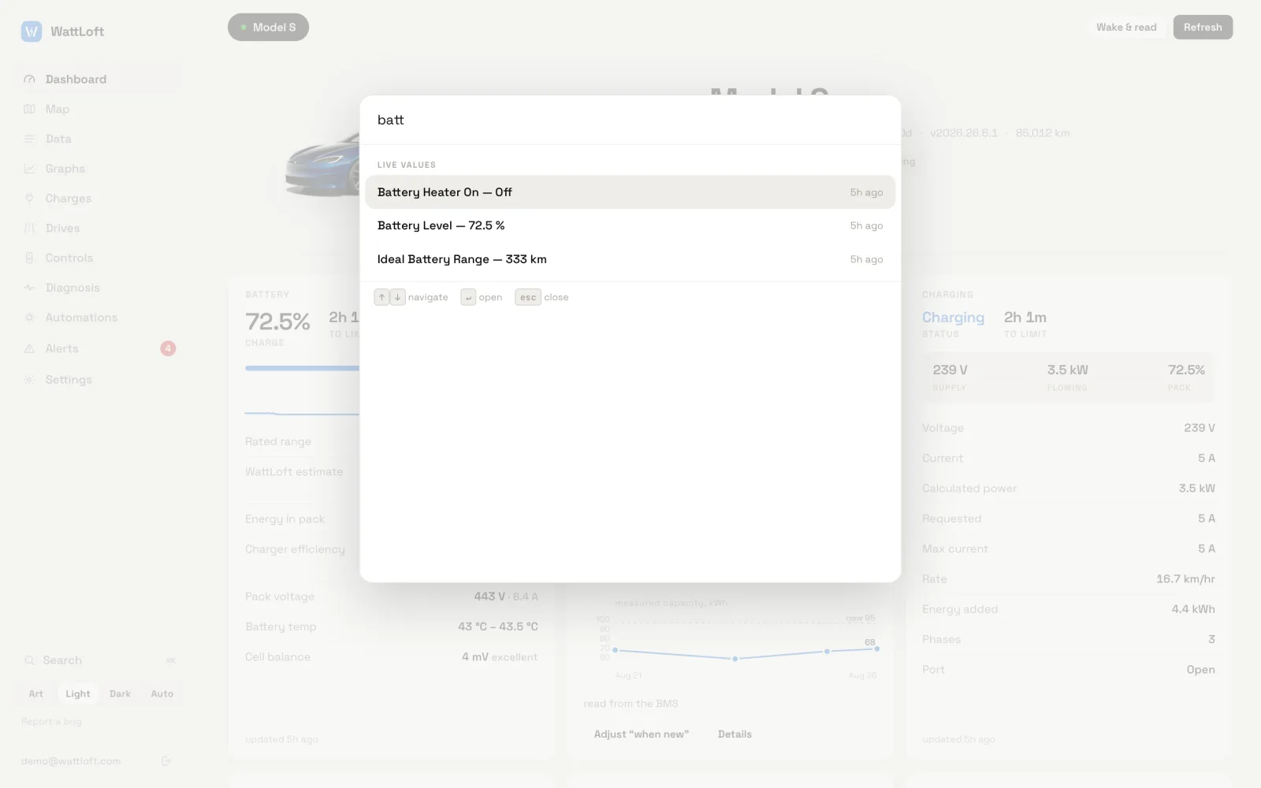Click the down arrow navigate key hint

[x=398, y=297]
